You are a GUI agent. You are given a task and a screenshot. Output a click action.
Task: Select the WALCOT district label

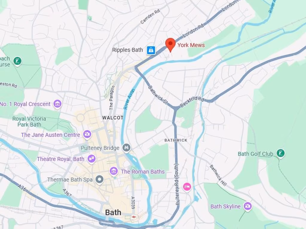point(113,118)
